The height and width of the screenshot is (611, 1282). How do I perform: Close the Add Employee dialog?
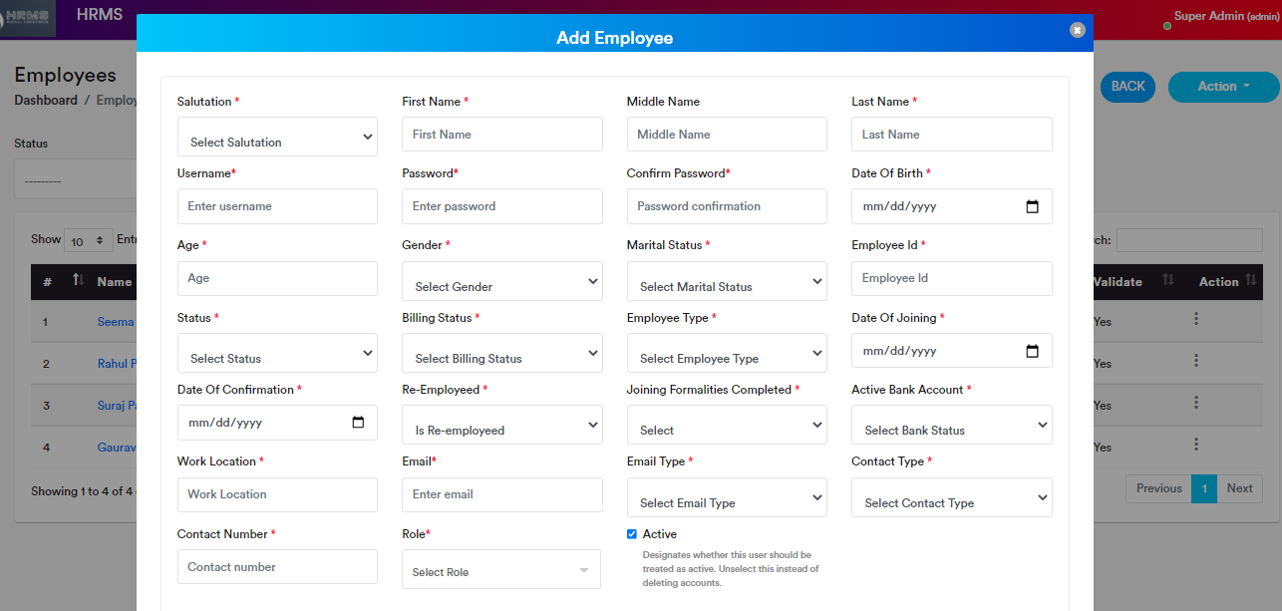(x=1077, y=30)
